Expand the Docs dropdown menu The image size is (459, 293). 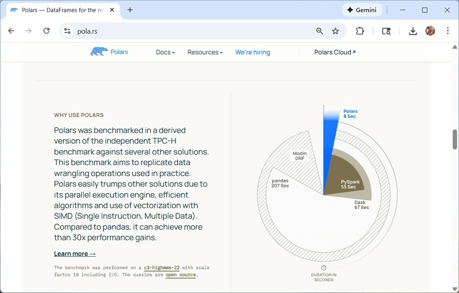(165, 52)
